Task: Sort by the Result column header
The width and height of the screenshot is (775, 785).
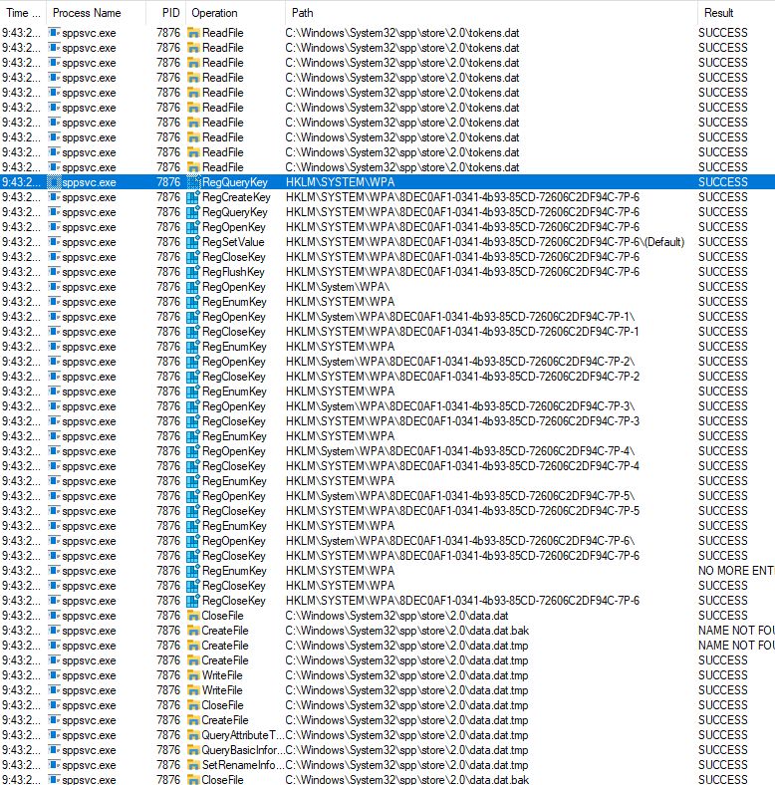Action: tap(717, 13)
